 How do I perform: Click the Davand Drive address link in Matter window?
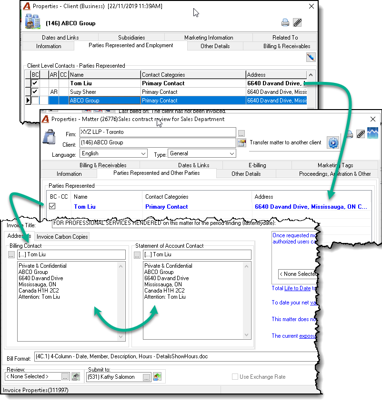coord(311,207)
